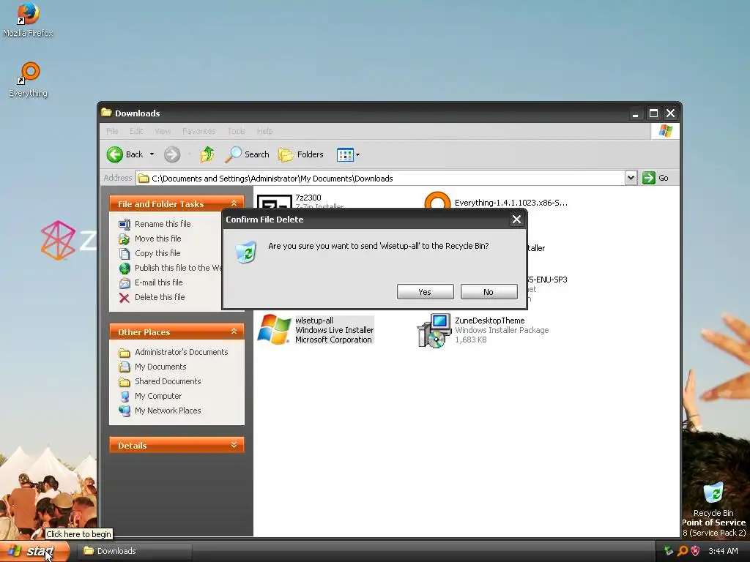
Task: Open the View menu
Action: tap(163, 131)
